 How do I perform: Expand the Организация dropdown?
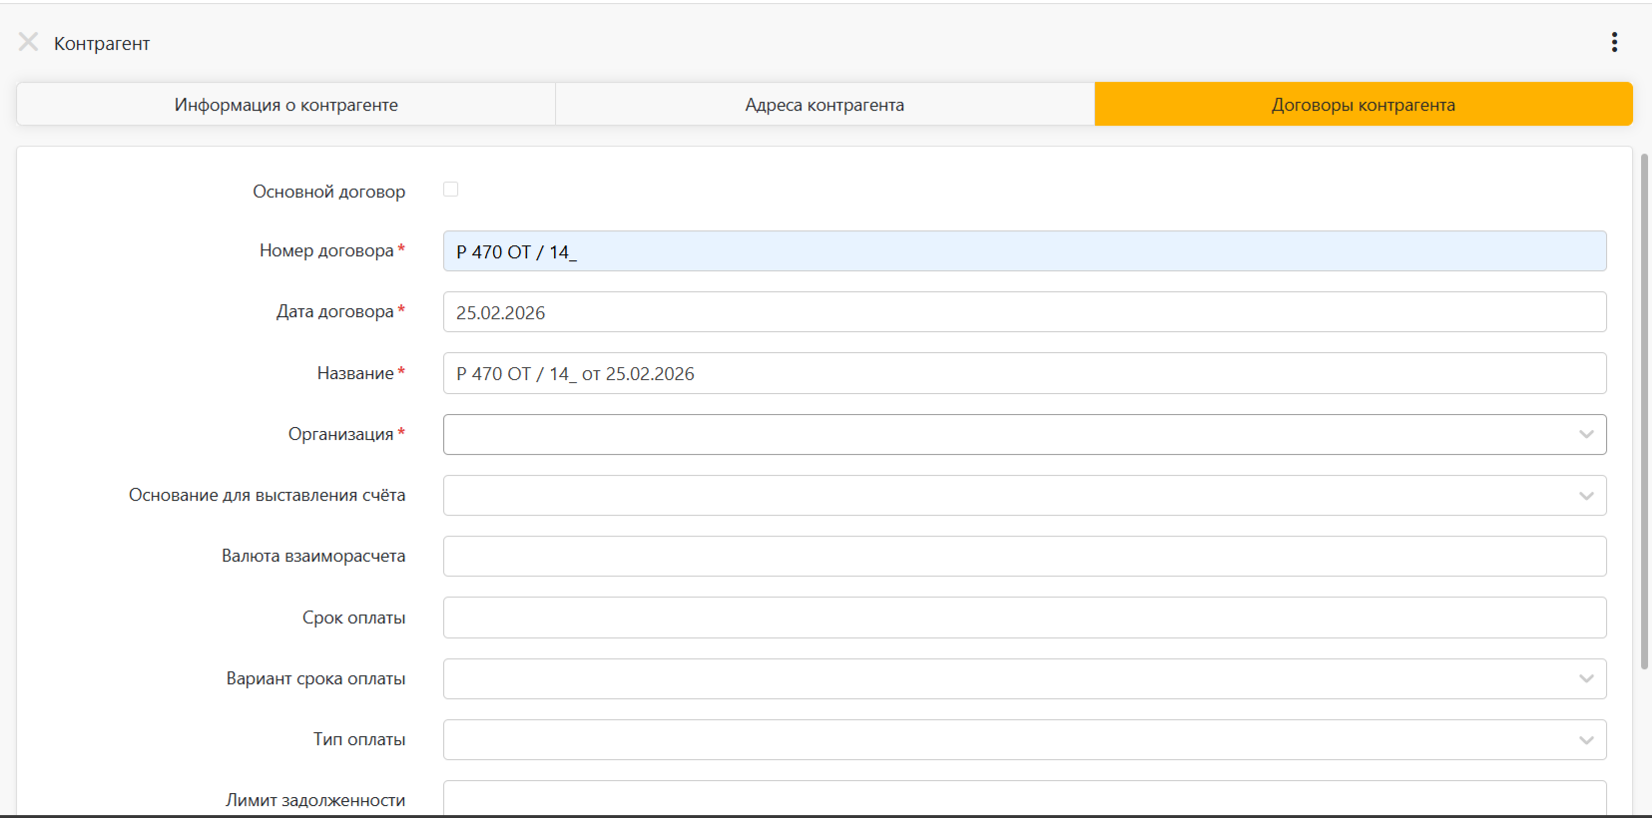1008,435
